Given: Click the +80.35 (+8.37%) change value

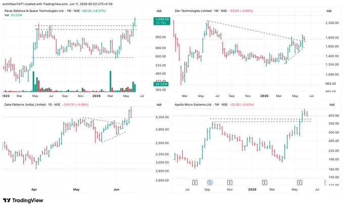Looking at the screenshot, I should pyautogui.click(x=94, y=11).
